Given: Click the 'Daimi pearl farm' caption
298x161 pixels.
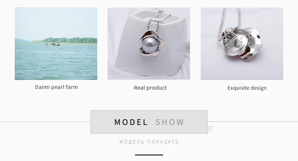Looking at the screenshot, I should point(57,87).
